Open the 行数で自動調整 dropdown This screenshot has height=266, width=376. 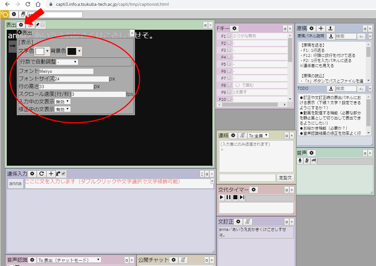coord(67,62)
